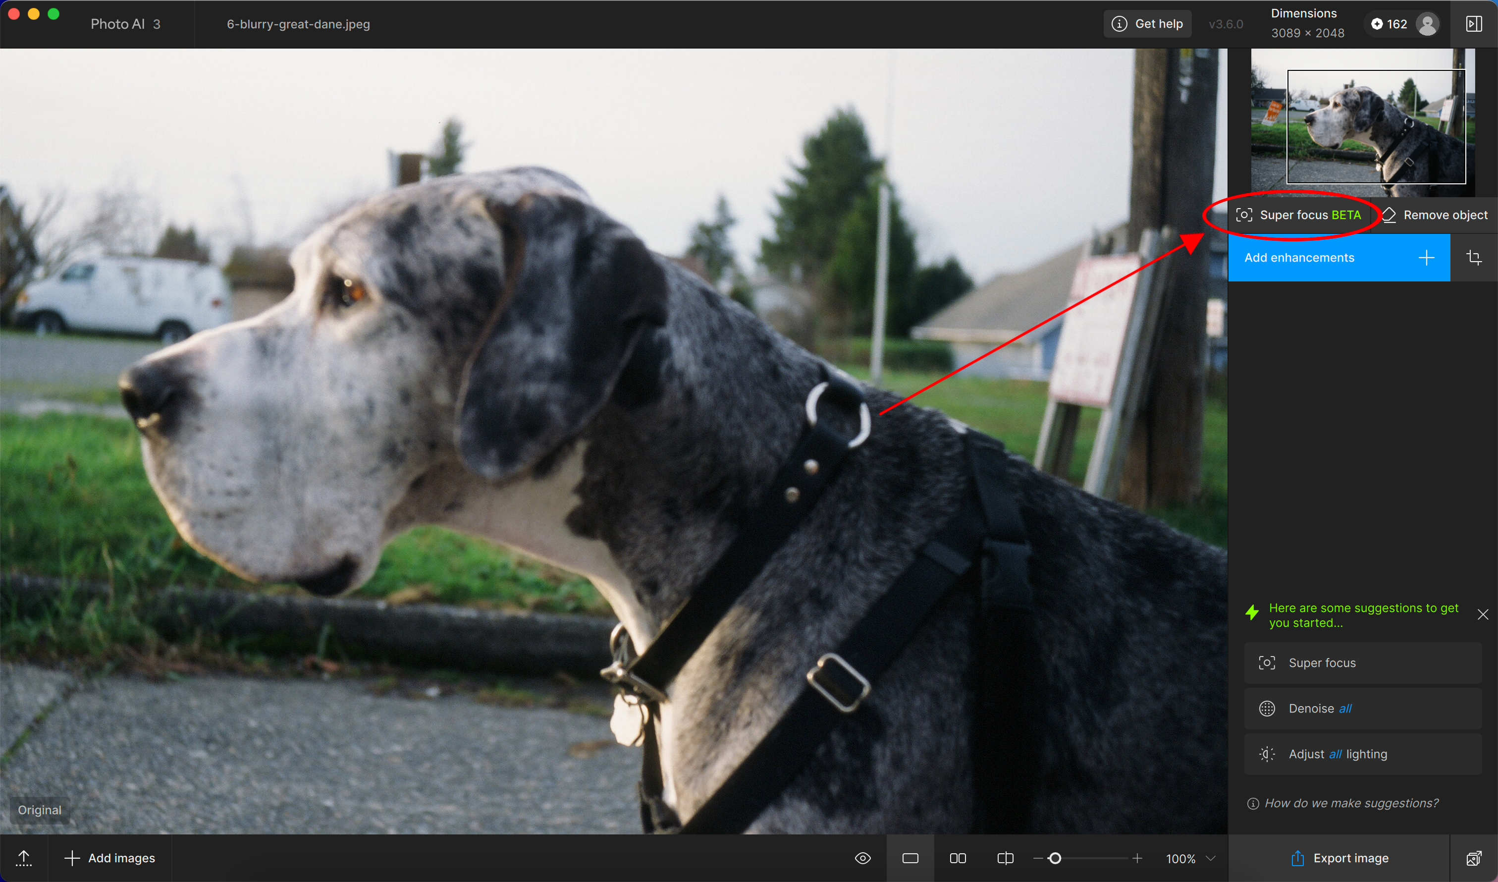The image size is (1498, 882).
Task: Click the save-copies icon beside Export image
Action: pyautogui.click(x=1474, y=858)
